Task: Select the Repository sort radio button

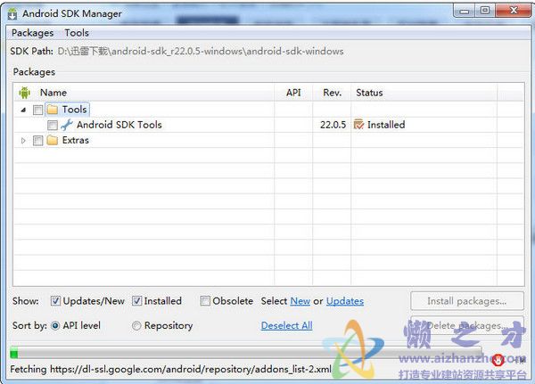Action: [136, 326]
